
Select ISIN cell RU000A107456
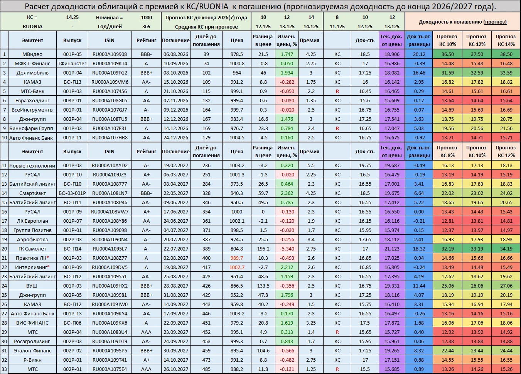[x=110, y=91]
